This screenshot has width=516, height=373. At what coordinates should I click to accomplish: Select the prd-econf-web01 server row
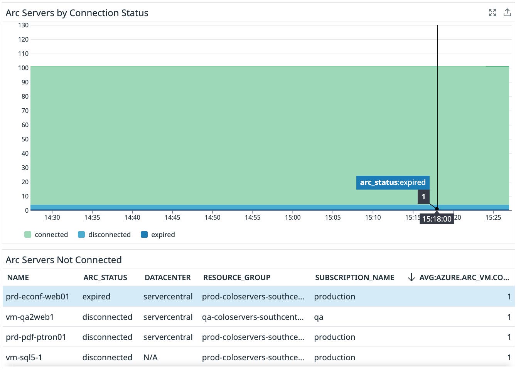(154, 296)
